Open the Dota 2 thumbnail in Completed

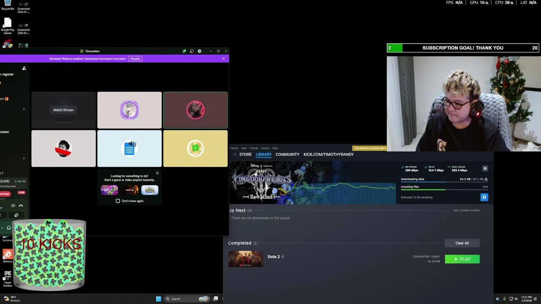click(x=246, y=259)
